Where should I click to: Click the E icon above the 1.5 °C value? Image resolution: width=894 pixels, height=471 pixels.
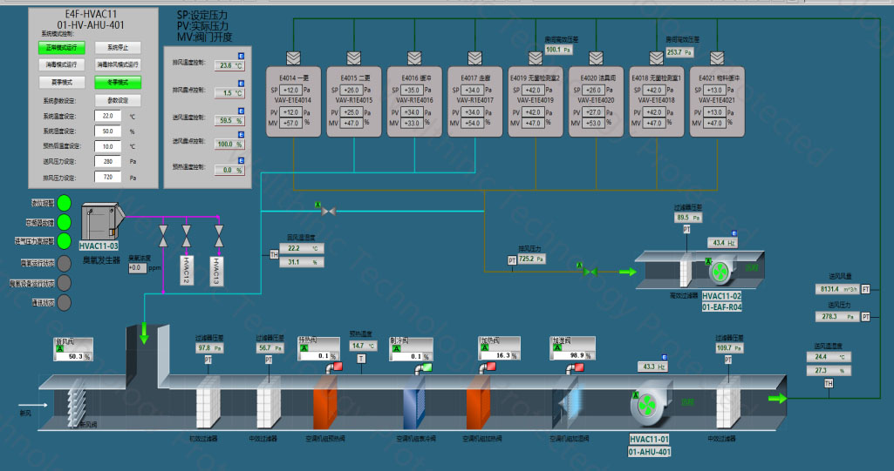tap(242, 83)
